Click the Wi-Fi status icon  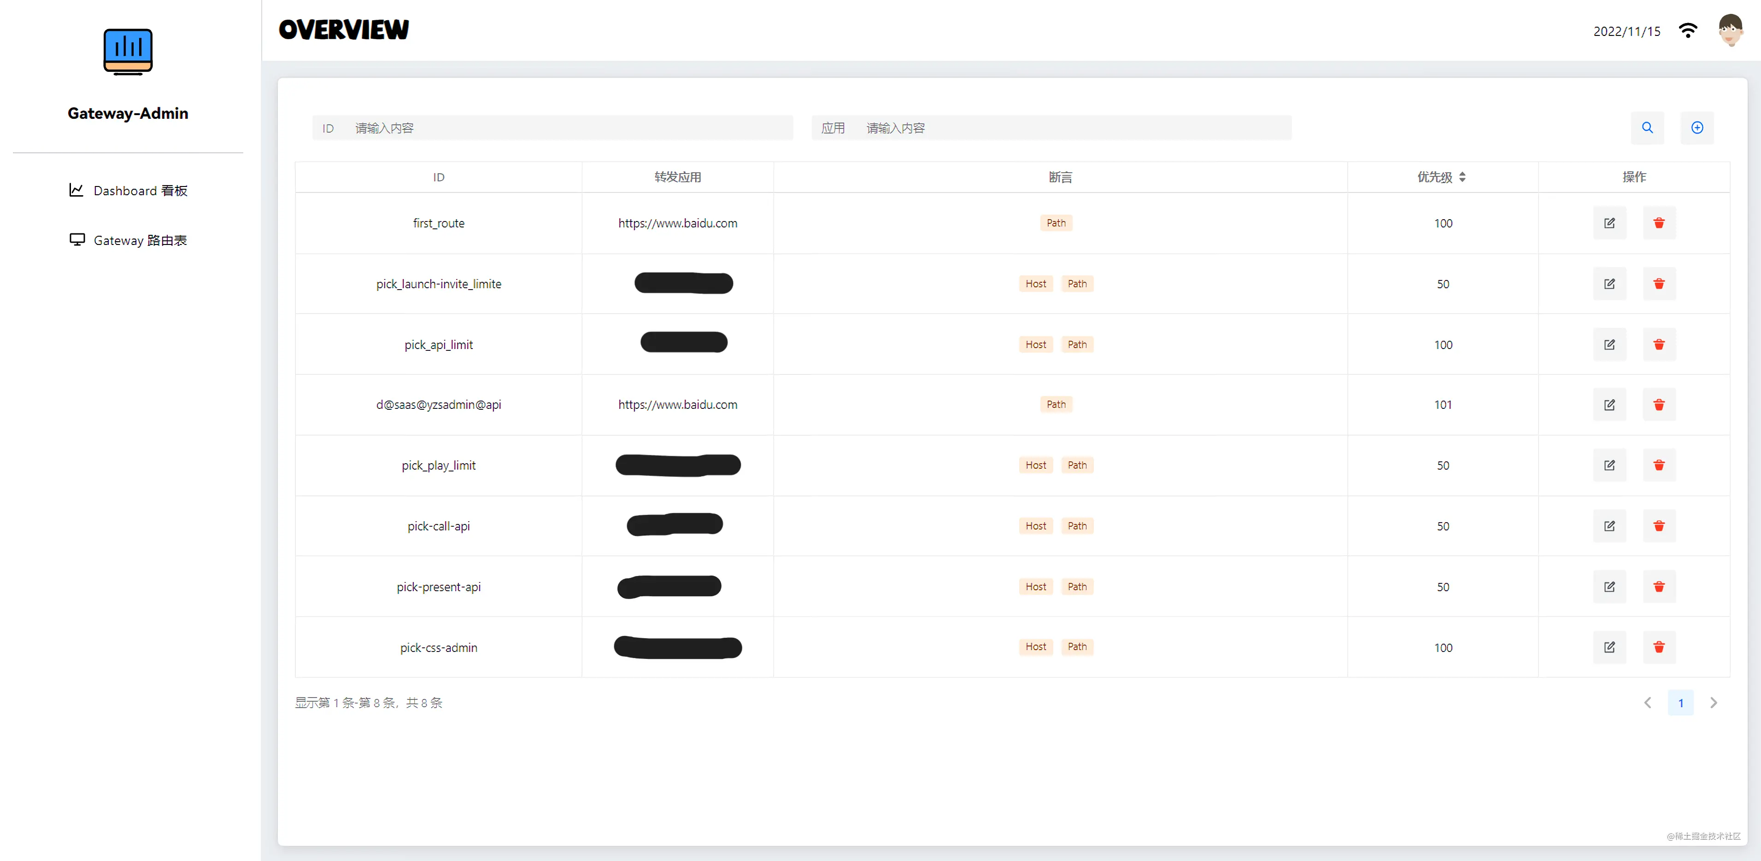tap(1688, 31)
